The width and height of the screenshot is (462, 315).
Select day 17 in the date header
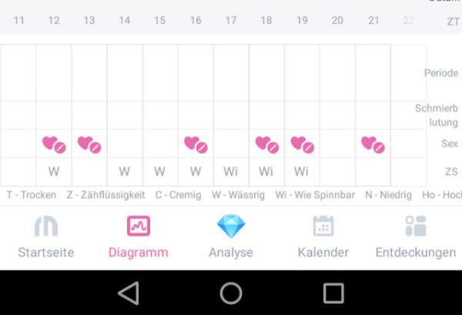tap(231, 20)
